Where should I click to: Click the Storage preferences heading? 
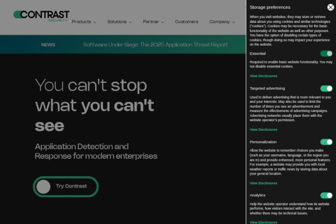(269, 7)
